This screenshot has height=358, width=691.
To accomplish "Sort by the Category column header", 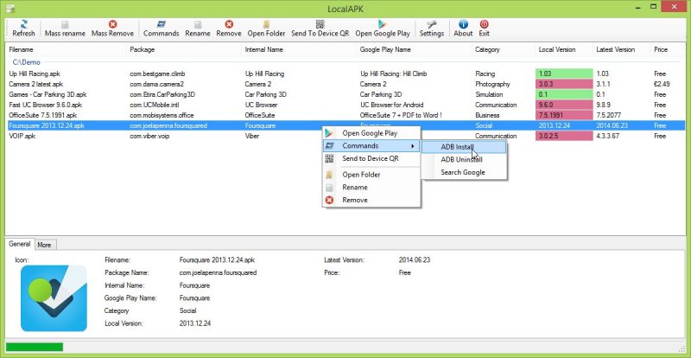I will click(504, 49).
